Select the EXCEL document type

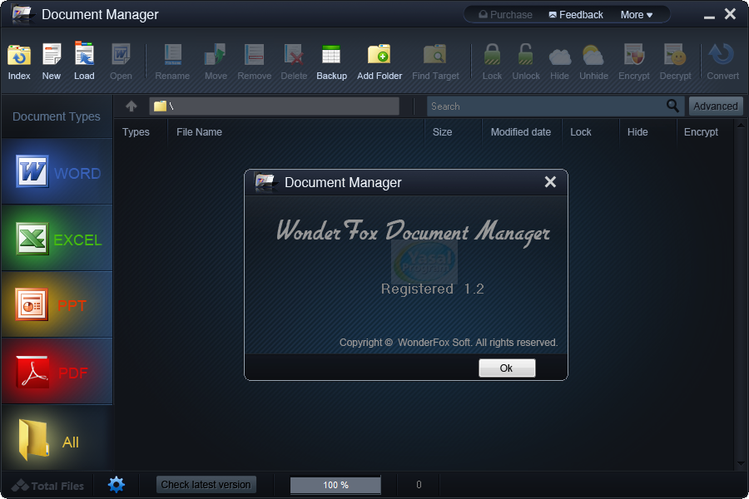tap(57, 240)
